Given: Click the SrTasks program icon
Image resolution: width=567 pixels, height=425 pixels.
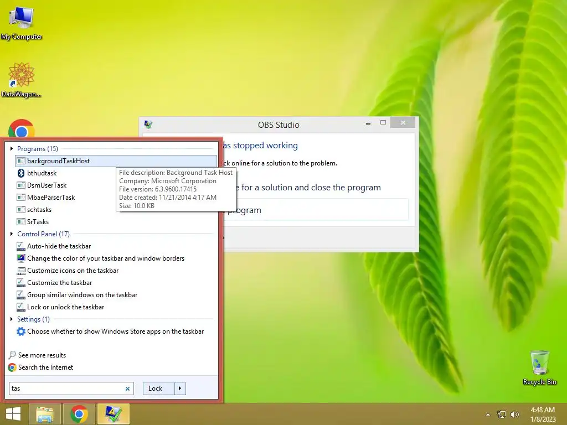Looking at the screenshot, I should 21,222.
